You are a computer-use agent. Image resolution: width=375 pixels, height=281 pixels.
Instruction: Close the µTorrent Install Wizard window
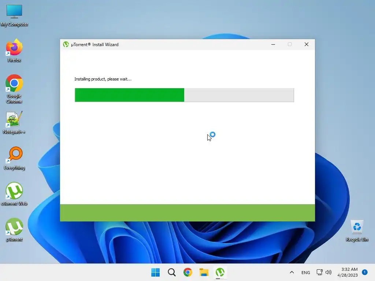coord(307,44)
